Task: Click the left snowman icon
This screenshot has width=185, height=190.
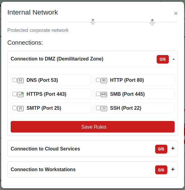Action: [93, 22]
